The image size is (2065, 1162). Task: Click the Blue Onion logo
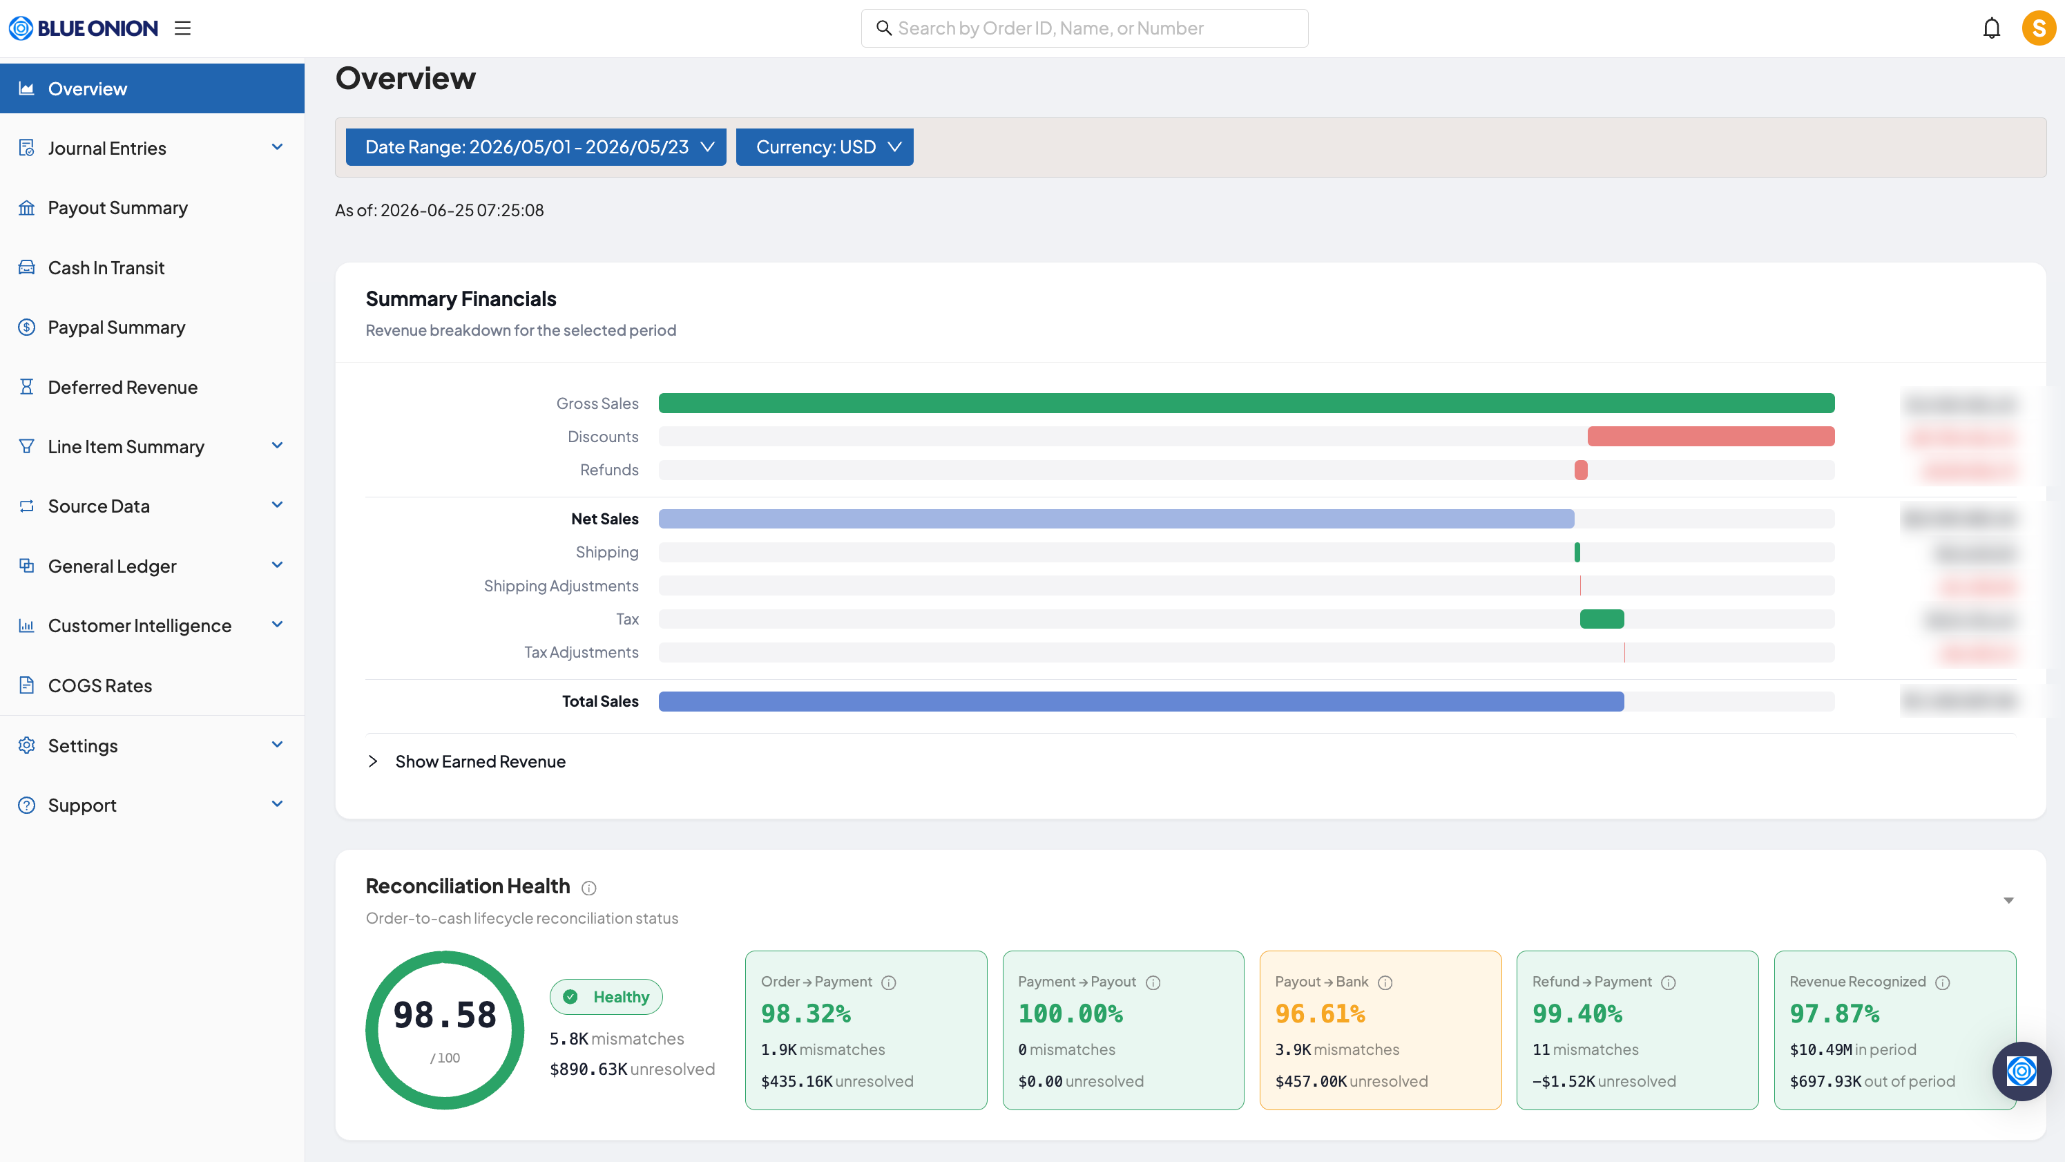[x=84, y=28]
